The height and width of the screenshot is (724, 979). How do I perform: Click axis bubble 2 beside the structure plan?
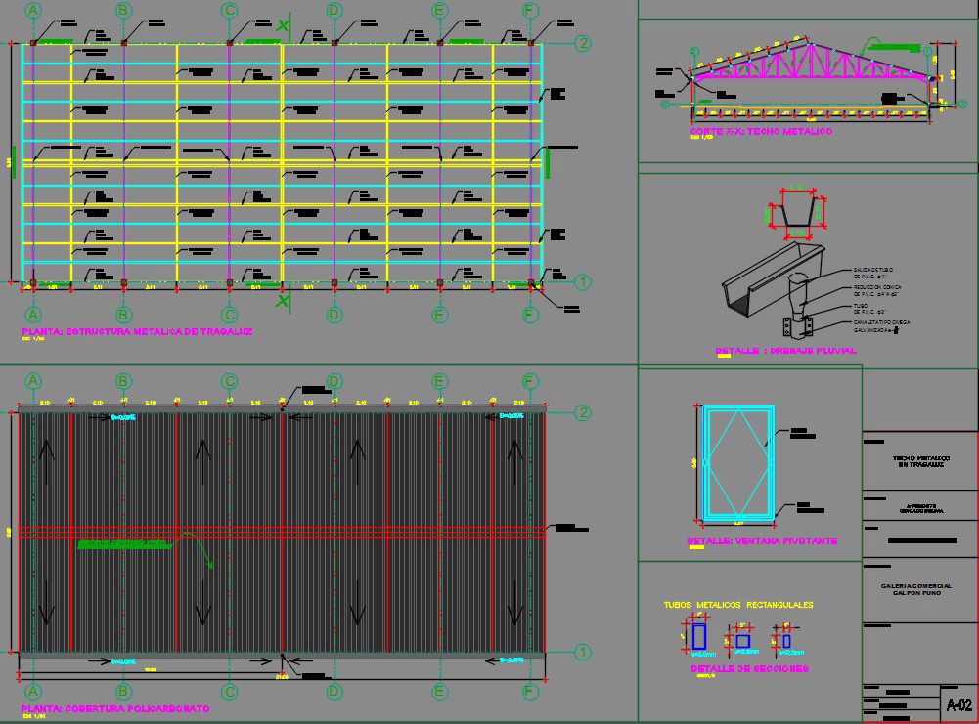pos(583,44)
